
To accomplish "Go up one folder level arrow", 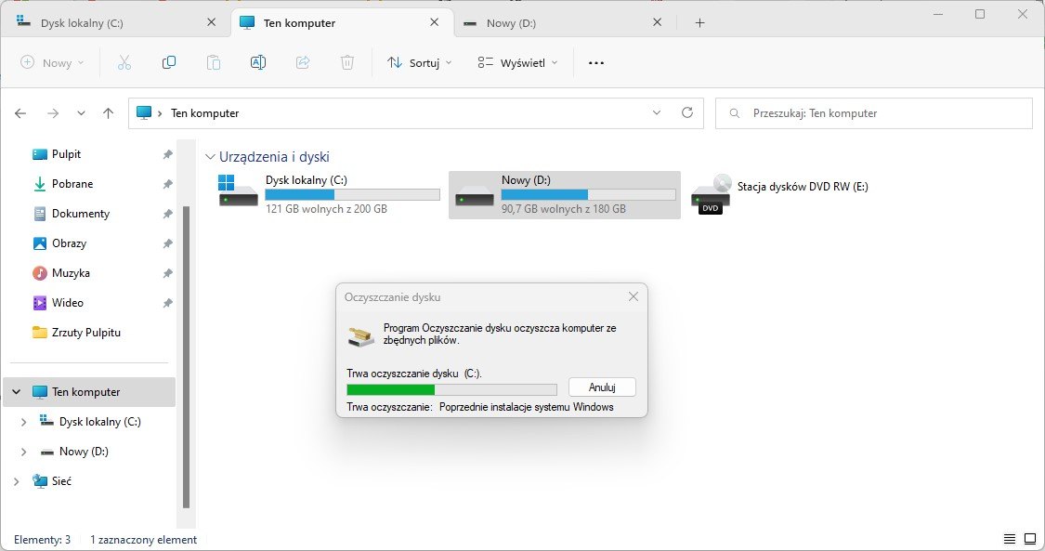I will tap(108, 113).
